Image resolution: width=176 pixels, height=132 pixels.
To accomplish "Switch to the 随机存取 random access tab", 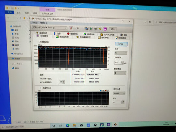I will 103,37.
